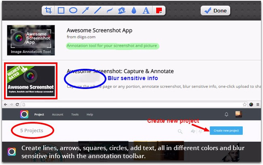Click the 'from diigo.com' text
263x165 pixels.
pos(81,37)
